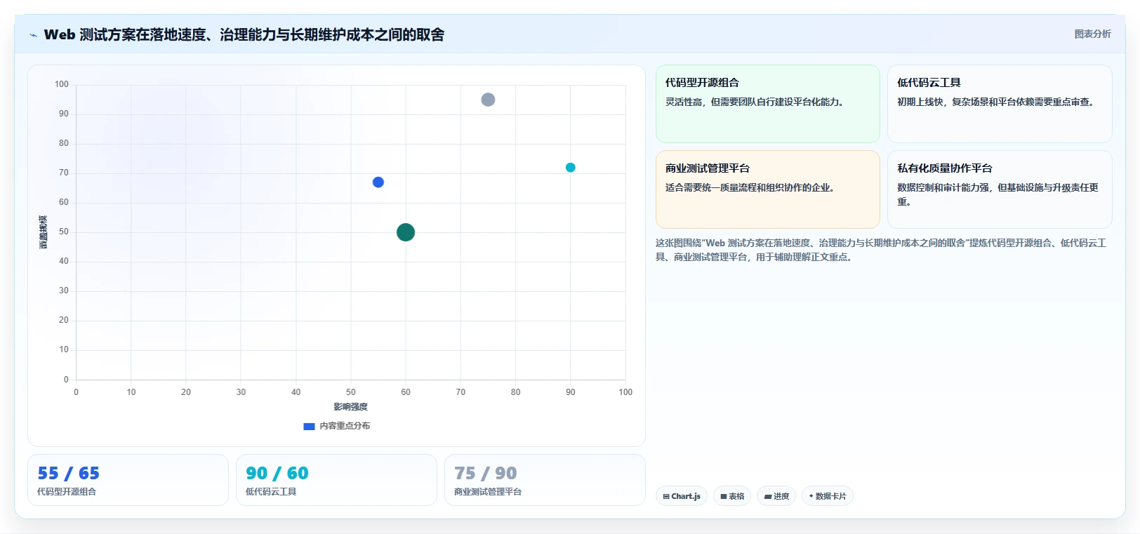Click the 这张图围绕 summary paragraph
Image resolution: width=1140 pixels, height=534 pixels.
click(881, 250)
